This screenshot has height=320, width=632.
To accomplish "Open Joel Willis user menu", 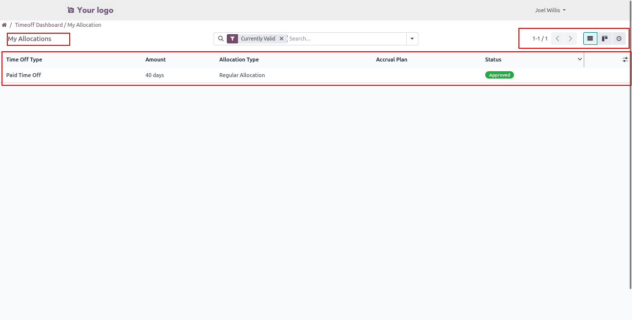I will tap(550, 10).
